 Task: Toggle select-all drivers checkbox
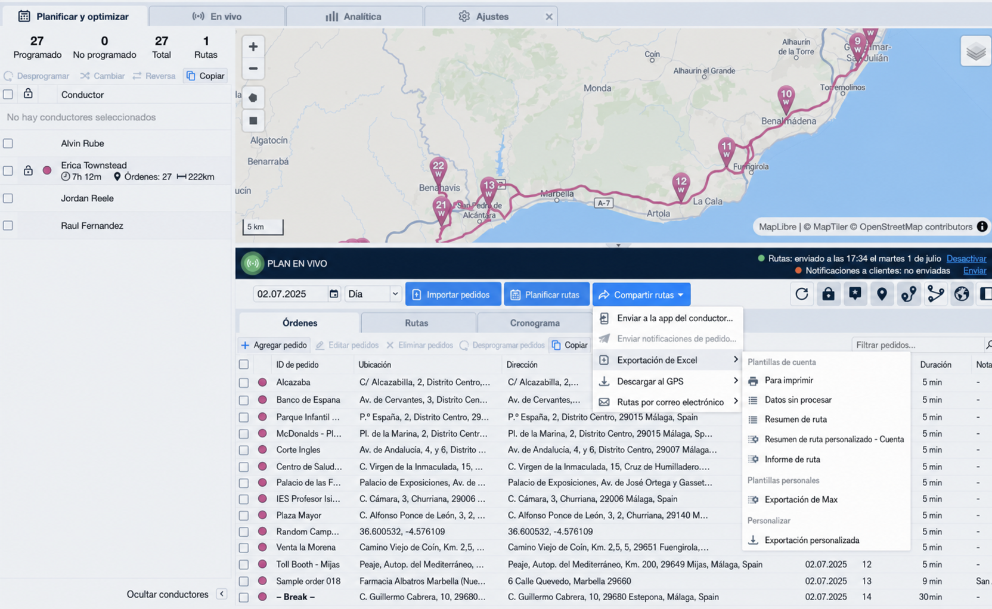(8, 94)
